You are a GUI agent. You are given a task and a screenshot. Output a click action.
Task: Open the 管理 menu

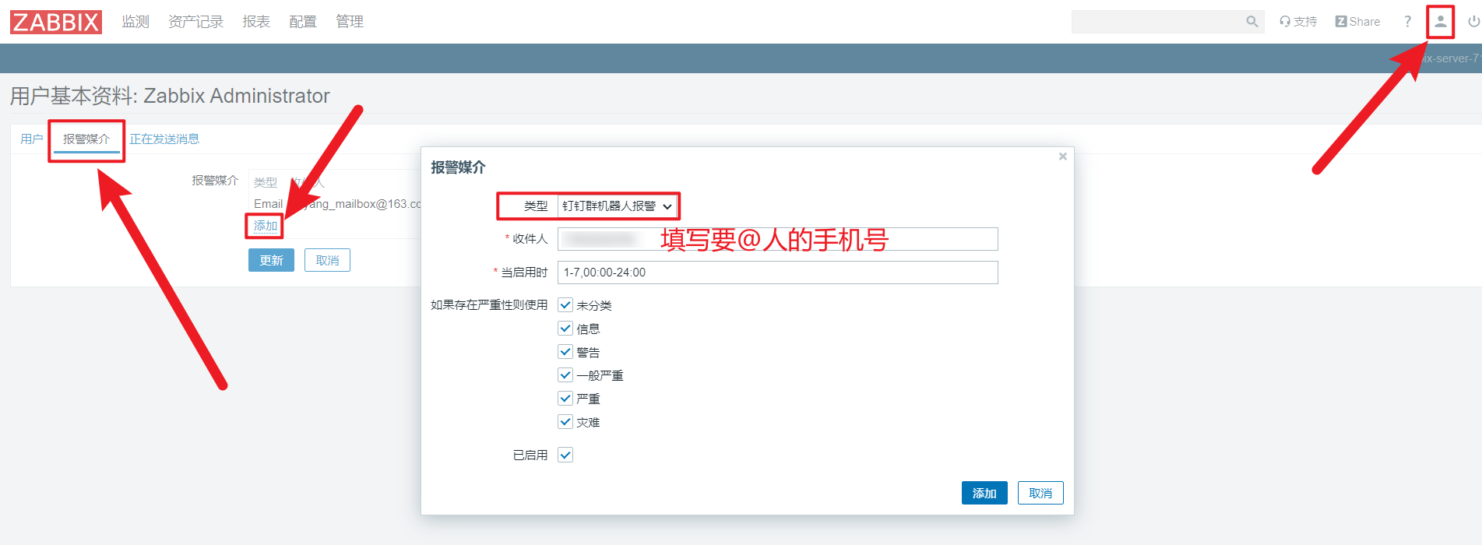(x=350, y=22)
